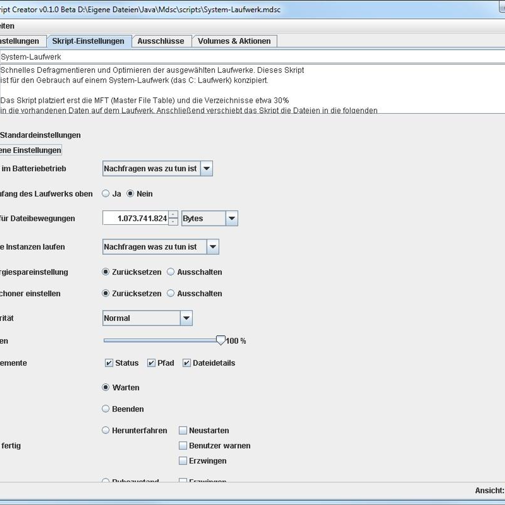Open the Bytes unit dropdown
This screenshot has width=505, height=505.
231,218
